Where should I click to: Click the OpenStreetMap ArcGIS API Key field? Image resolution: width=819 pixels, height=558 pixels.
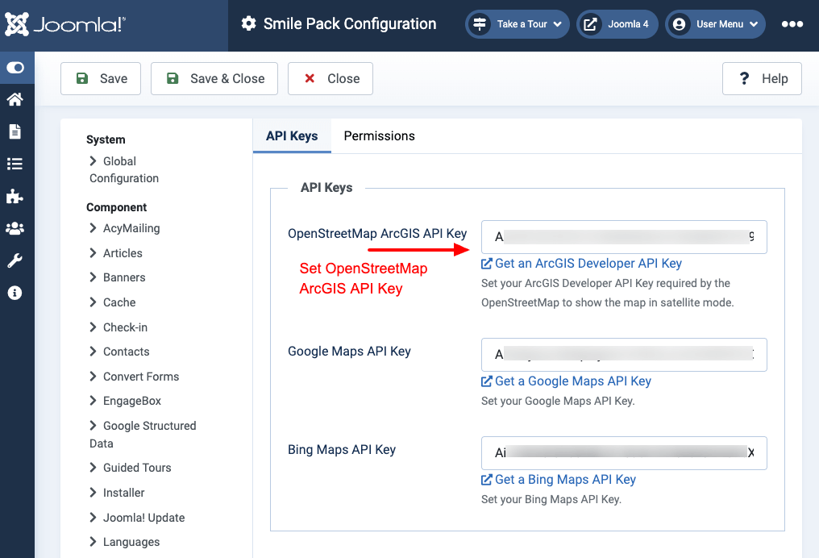tap(624, 237)
